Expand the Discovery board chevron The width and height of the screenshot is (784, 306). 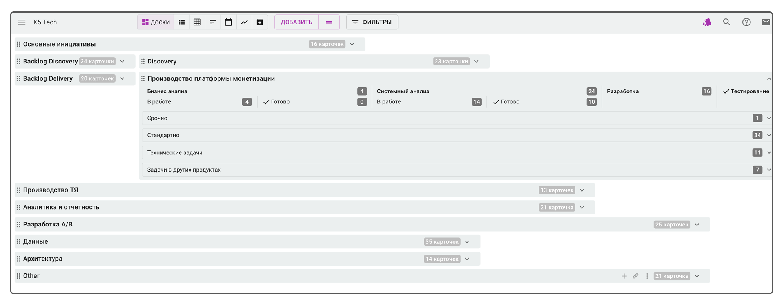pos(476,62)
